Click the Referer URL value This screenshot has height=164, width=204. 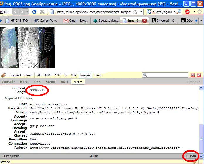[106, 148]
